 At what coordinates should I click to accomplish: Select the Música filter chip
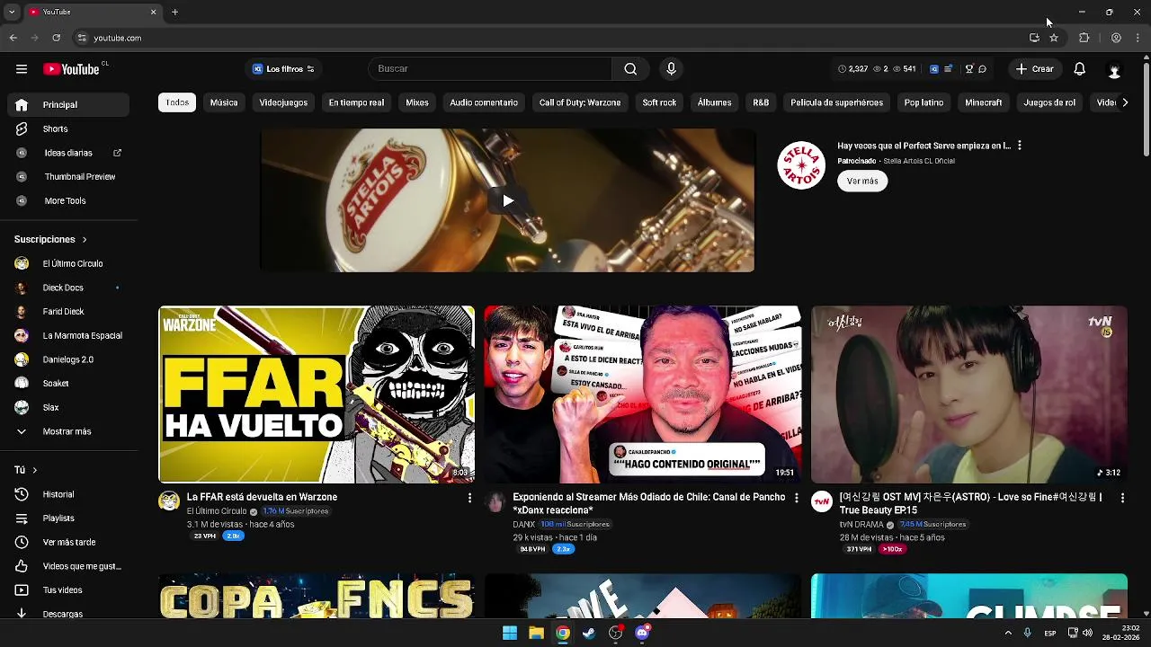click(x=224, y=102)
